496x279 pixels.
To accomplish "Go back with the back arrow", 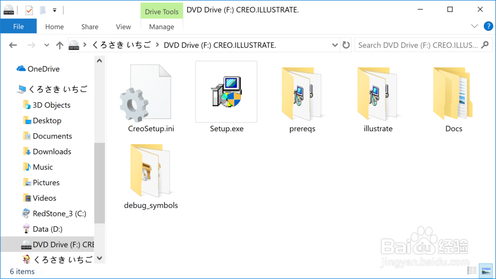I will point(13,45).
